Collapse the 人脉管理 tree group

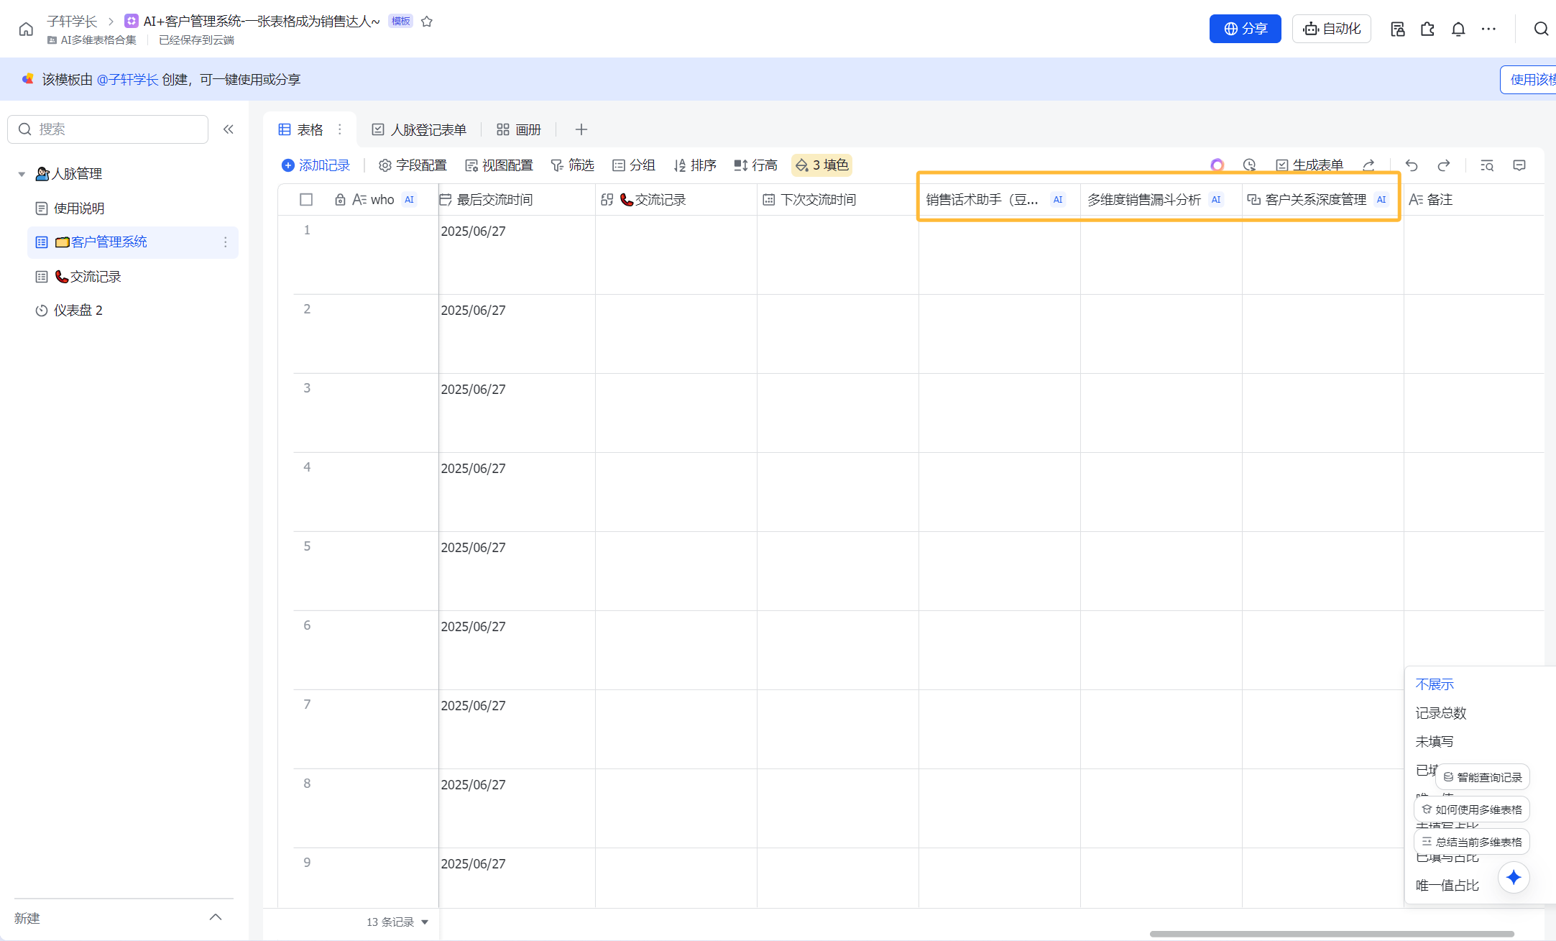coord(22,174)
